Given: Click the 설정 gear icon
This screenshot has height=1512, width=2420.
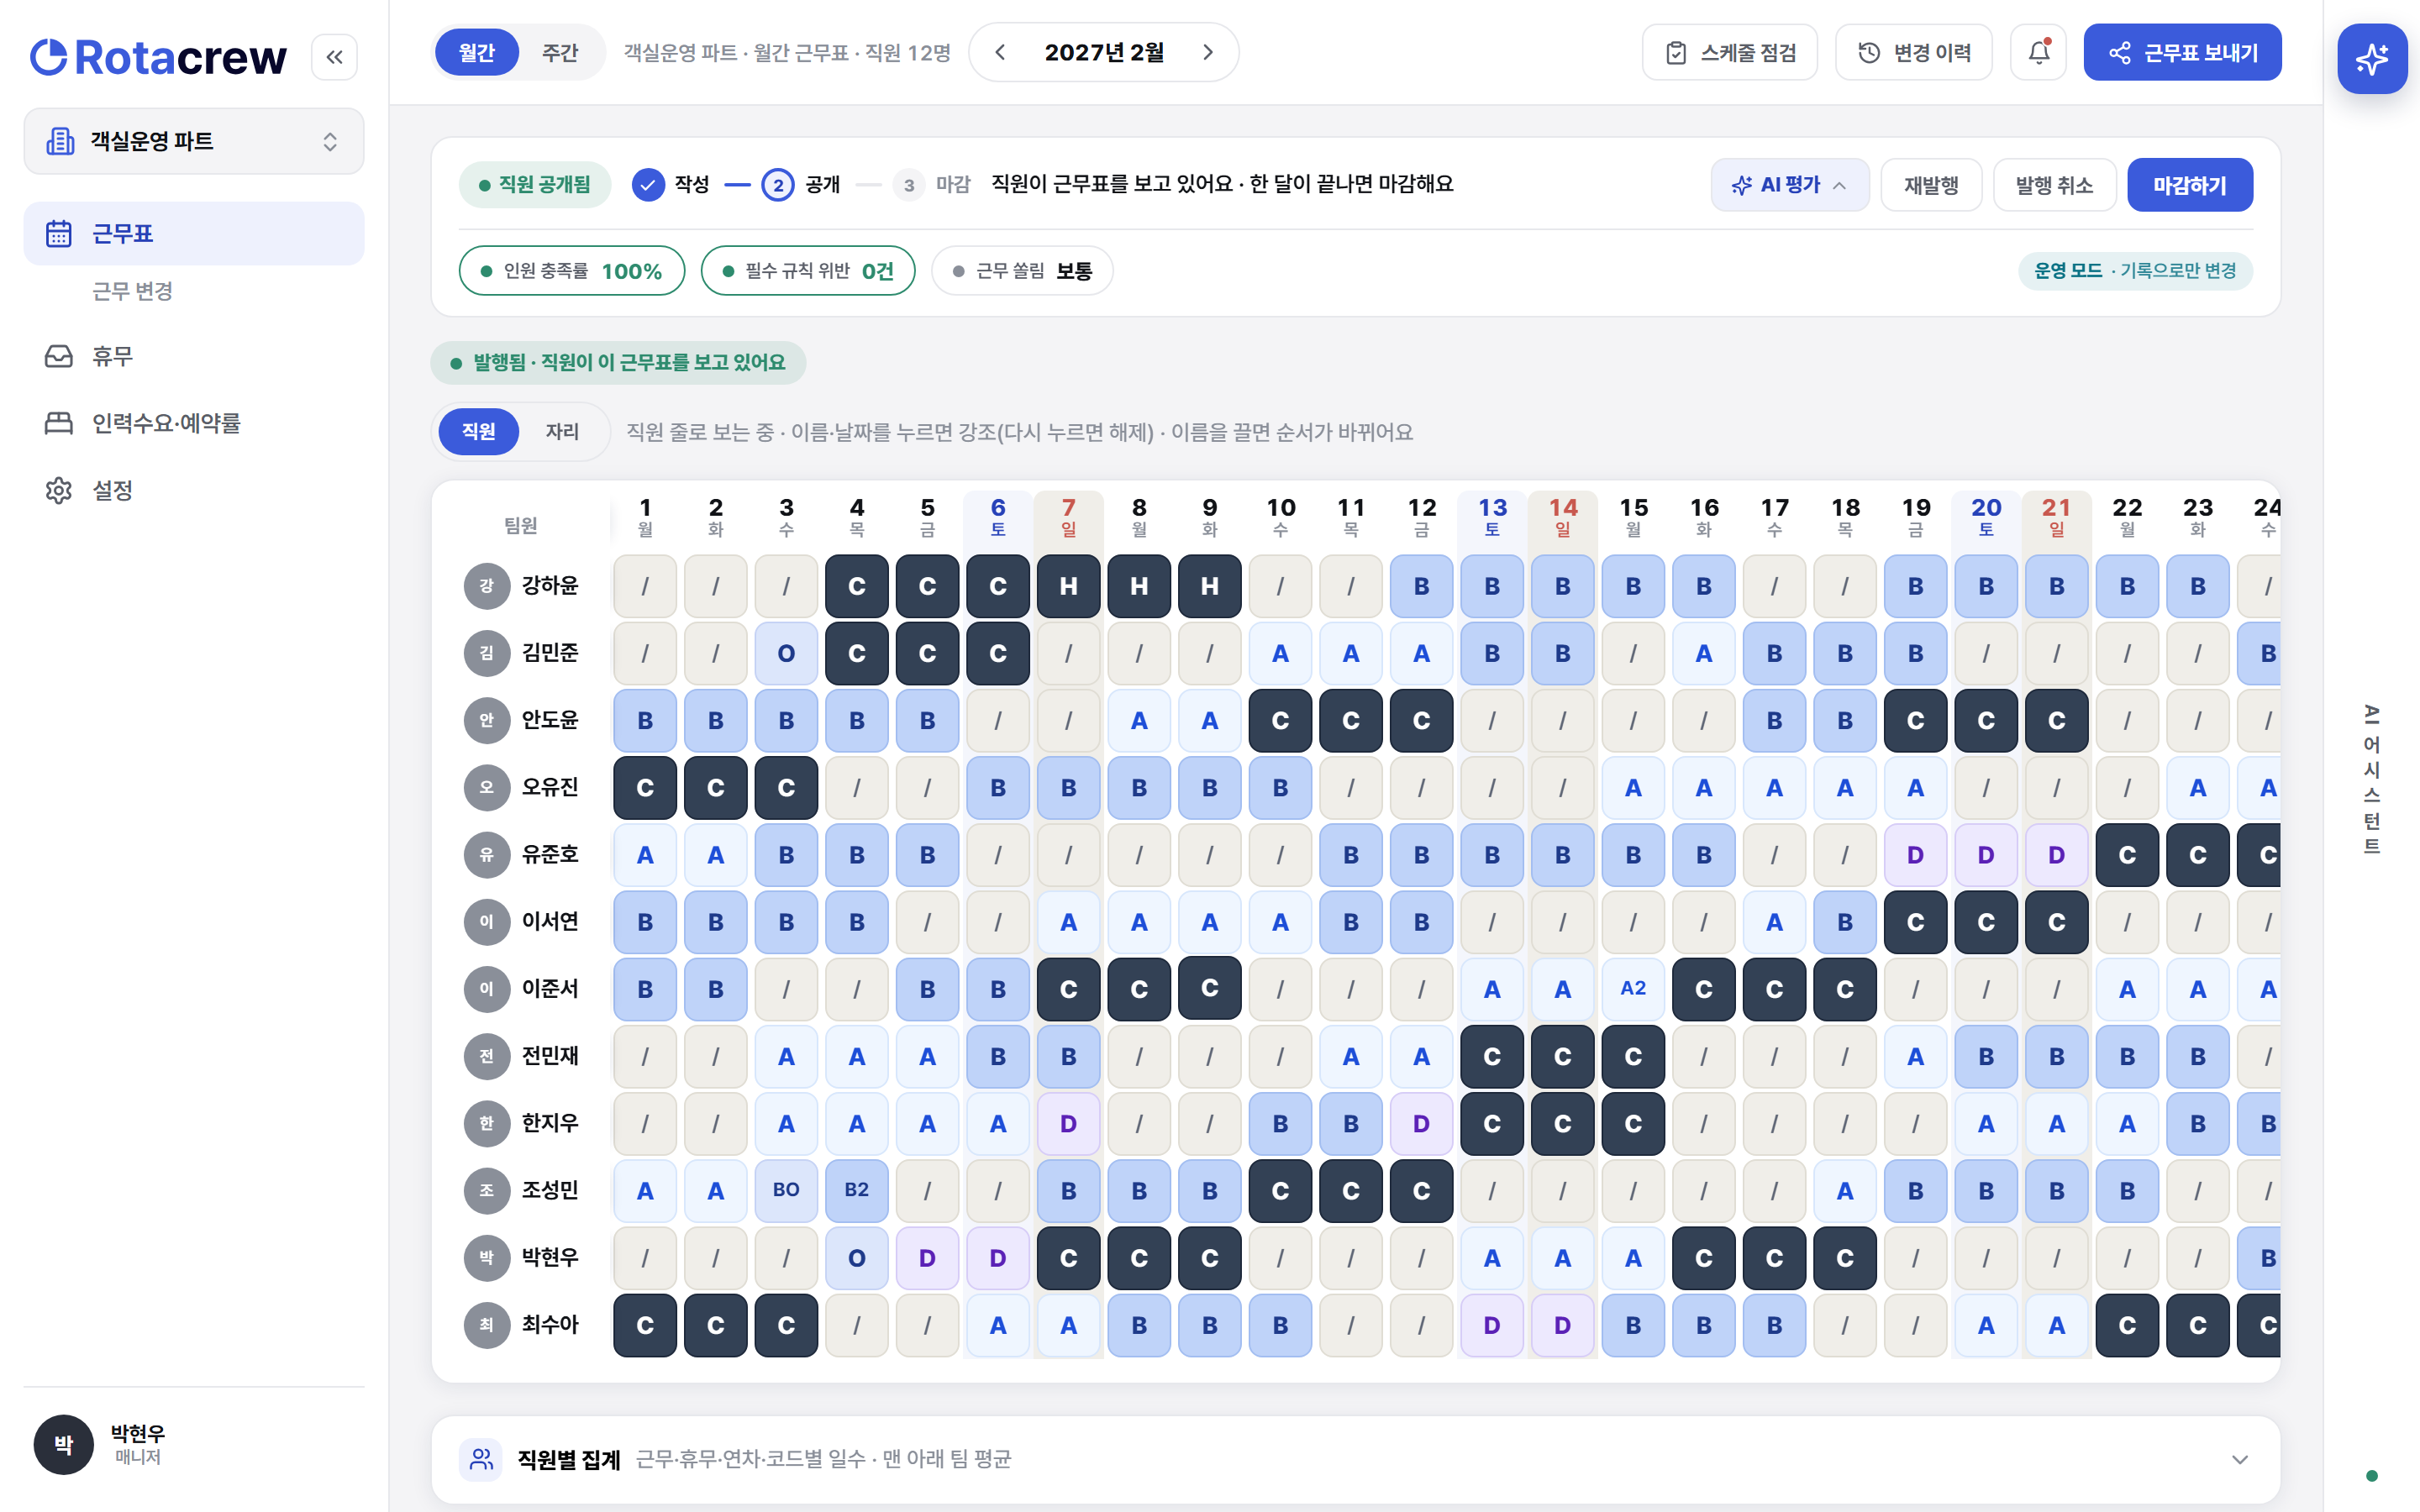Looking at the screenshot, I should click(x=59, y=490).
